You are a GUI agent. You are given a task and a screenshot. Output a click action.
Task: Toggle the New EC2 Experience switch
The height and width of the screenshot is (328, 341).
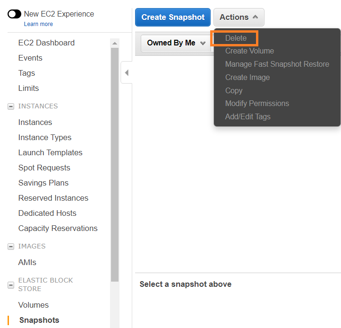tap(14, 14)
